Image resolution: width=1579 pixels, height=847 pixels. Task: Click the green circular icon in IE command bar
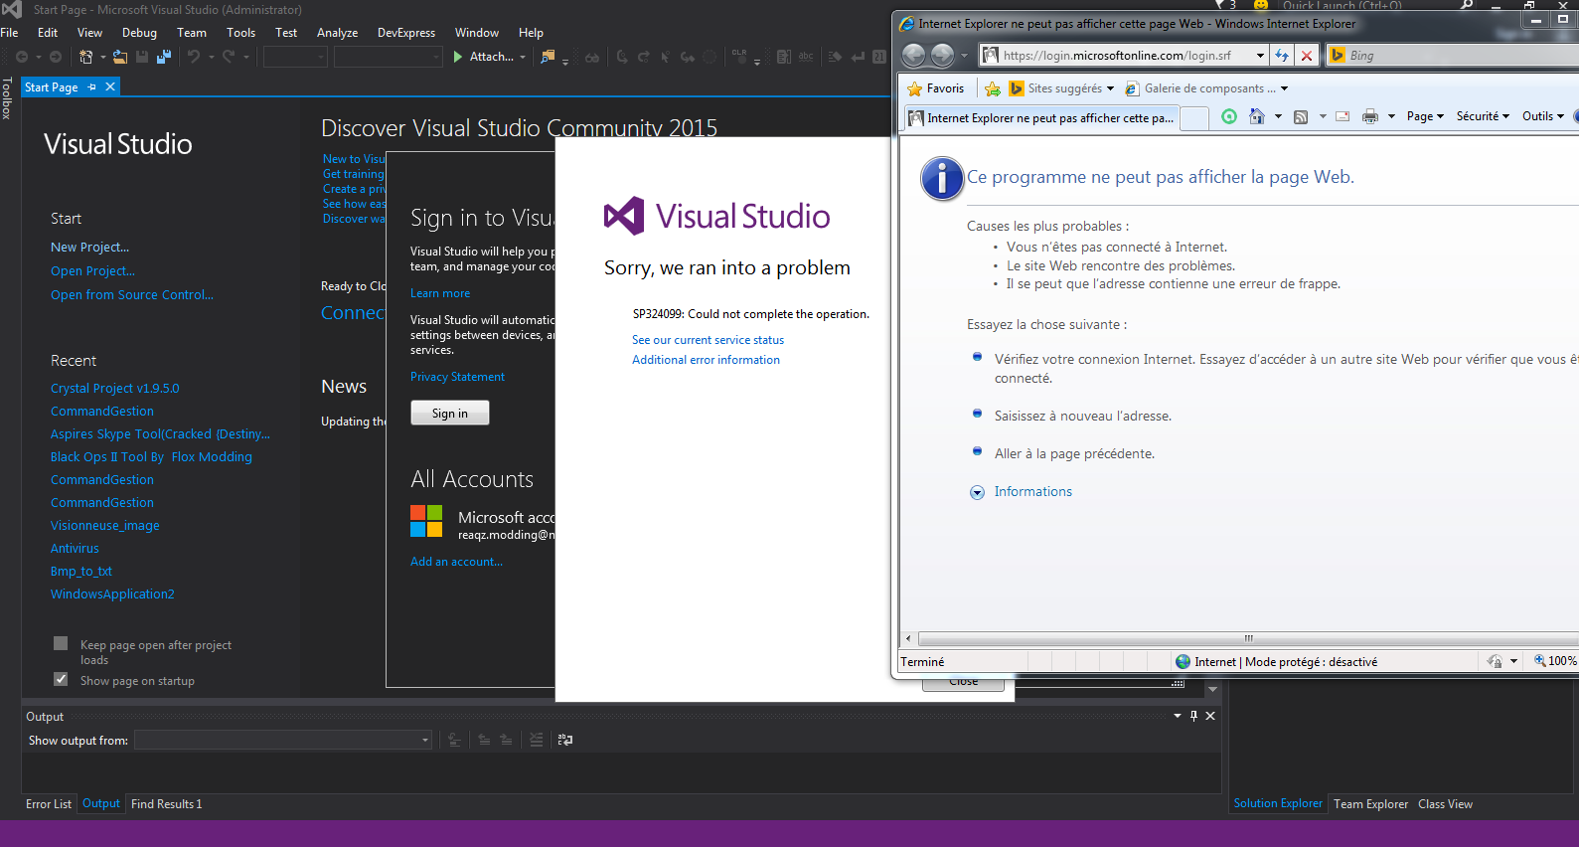pyautogui.click(x=1229, y=116)
